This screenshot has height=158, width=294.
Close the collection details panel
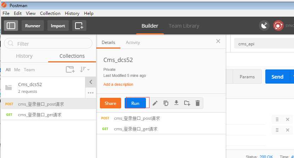[218, 41]
